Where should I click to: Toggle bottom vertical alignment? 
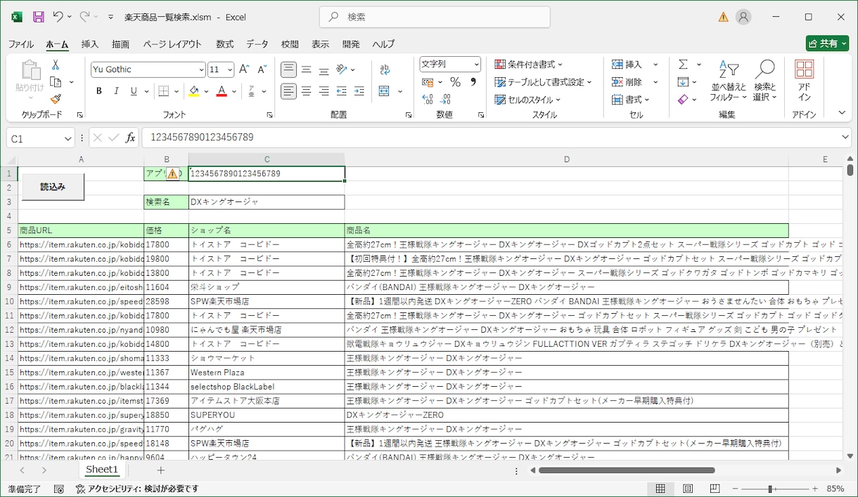coord(324,69)
